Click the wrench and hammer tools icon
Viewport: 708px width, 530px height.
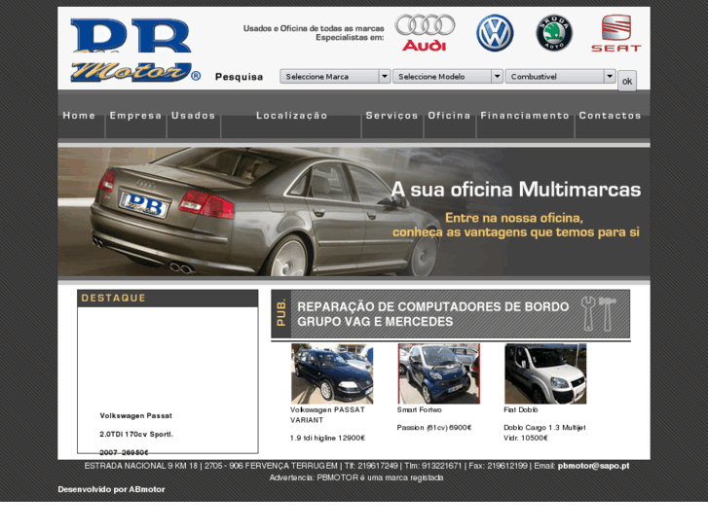(598, 314)
